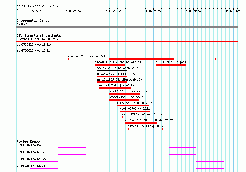Open nsv3392893 (Audano2019) variant label

tap(116, 74)
